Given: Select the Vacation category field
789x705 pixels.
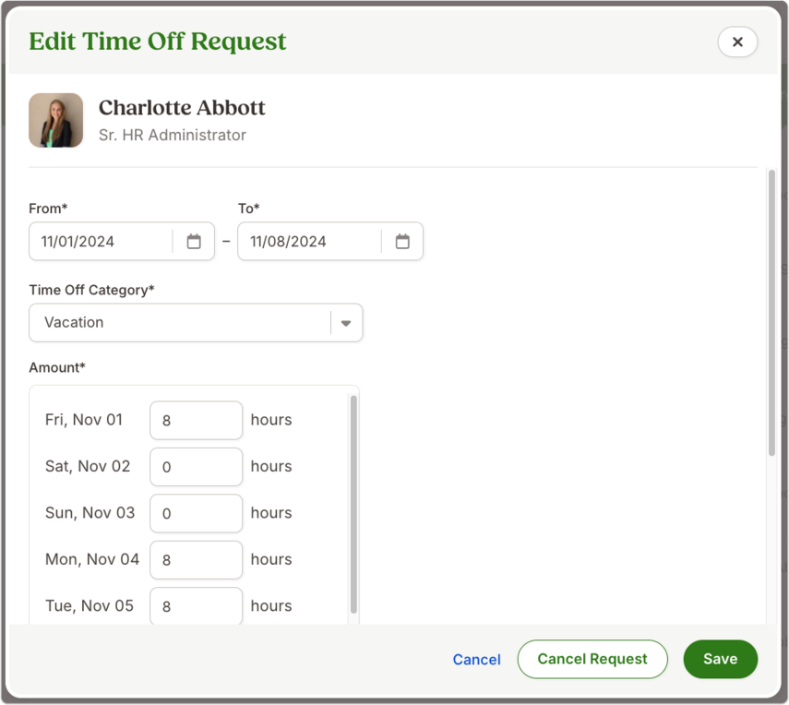Looking at the screenshot, I should (196, 323).
